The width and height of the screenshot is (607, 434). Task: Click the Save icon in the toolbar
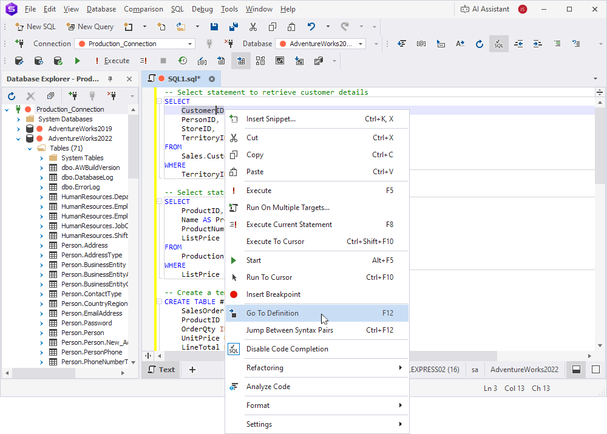pyautogui.click(x=214, y=27)
